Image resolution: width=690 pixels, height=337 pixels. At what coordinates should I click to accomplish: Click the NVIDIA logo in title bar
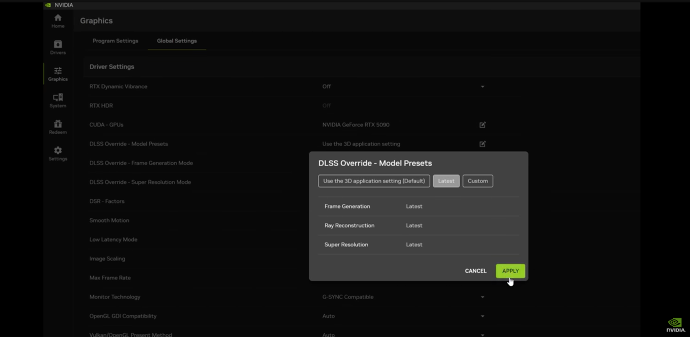coord(48,5)
